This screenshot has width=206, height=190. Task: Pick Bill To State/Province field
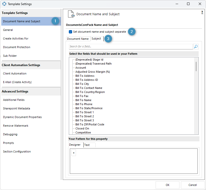click(89, 108)
